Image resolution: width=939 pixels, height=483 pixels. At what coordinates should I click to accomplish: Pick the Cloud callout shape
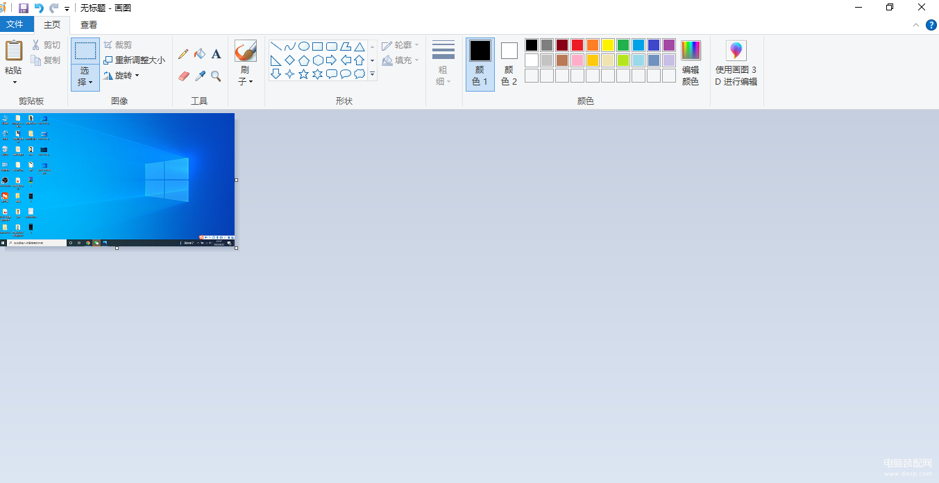(359, 74)
